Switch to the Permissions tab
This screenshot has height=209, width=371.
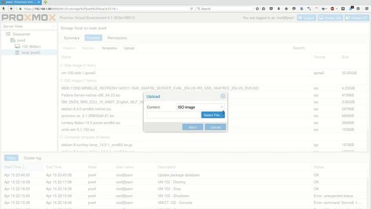[x=117, y=38]
